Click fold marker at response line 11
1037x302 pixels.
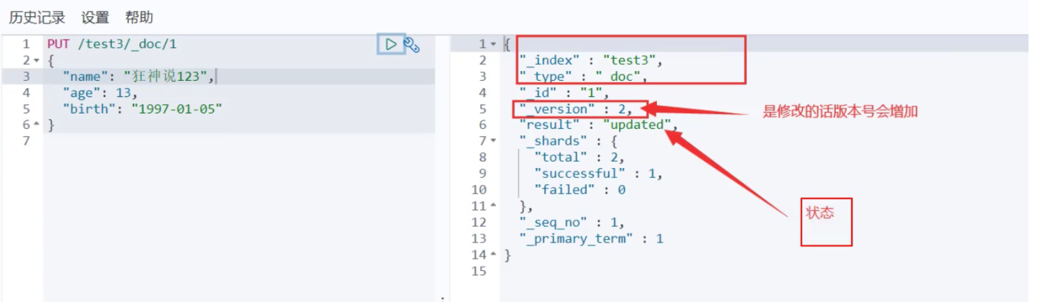coord(493,206)
